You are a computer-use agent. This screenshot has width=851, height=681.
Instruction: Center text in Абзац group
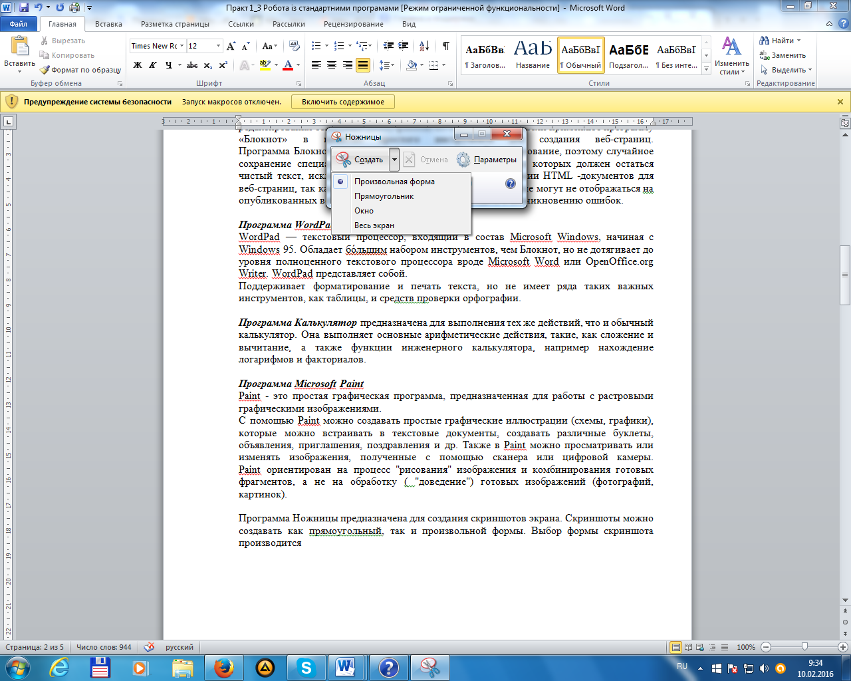[332, 65]
